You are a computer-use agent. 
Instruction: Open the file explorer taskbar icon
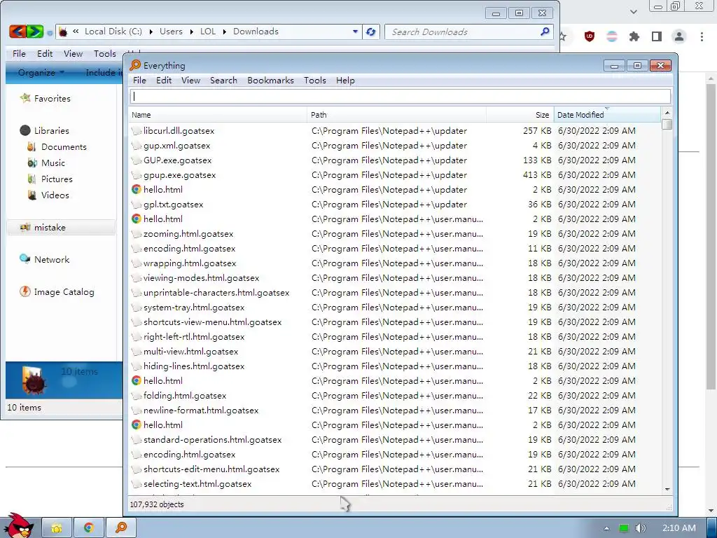tap(57, 528)
